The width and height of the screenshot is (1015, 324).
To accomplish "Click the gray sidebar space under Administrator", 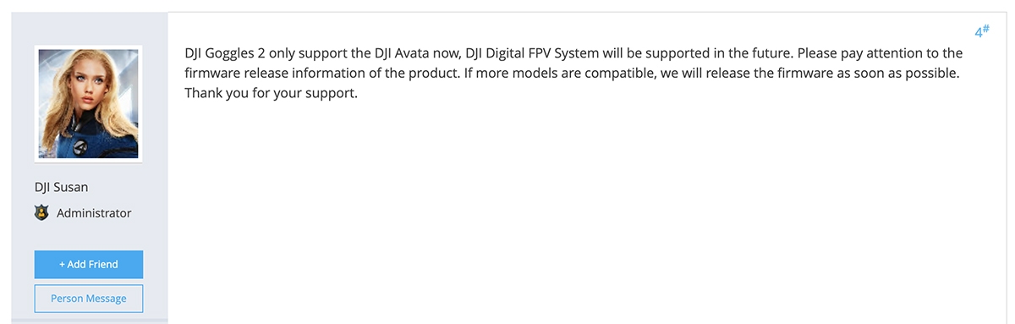I will pos(89,236).
